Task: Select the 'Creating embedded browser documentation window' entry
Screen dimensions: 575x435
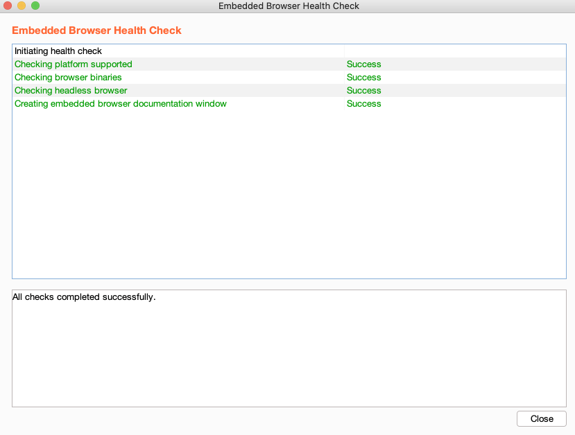Action: pos(120,103)
